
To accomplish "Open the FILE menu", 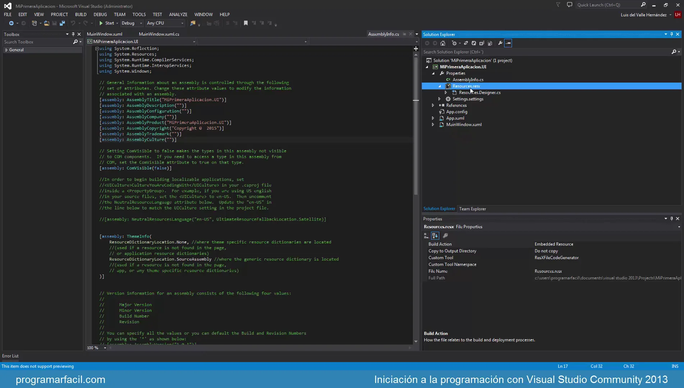I will tap(8, 14).
